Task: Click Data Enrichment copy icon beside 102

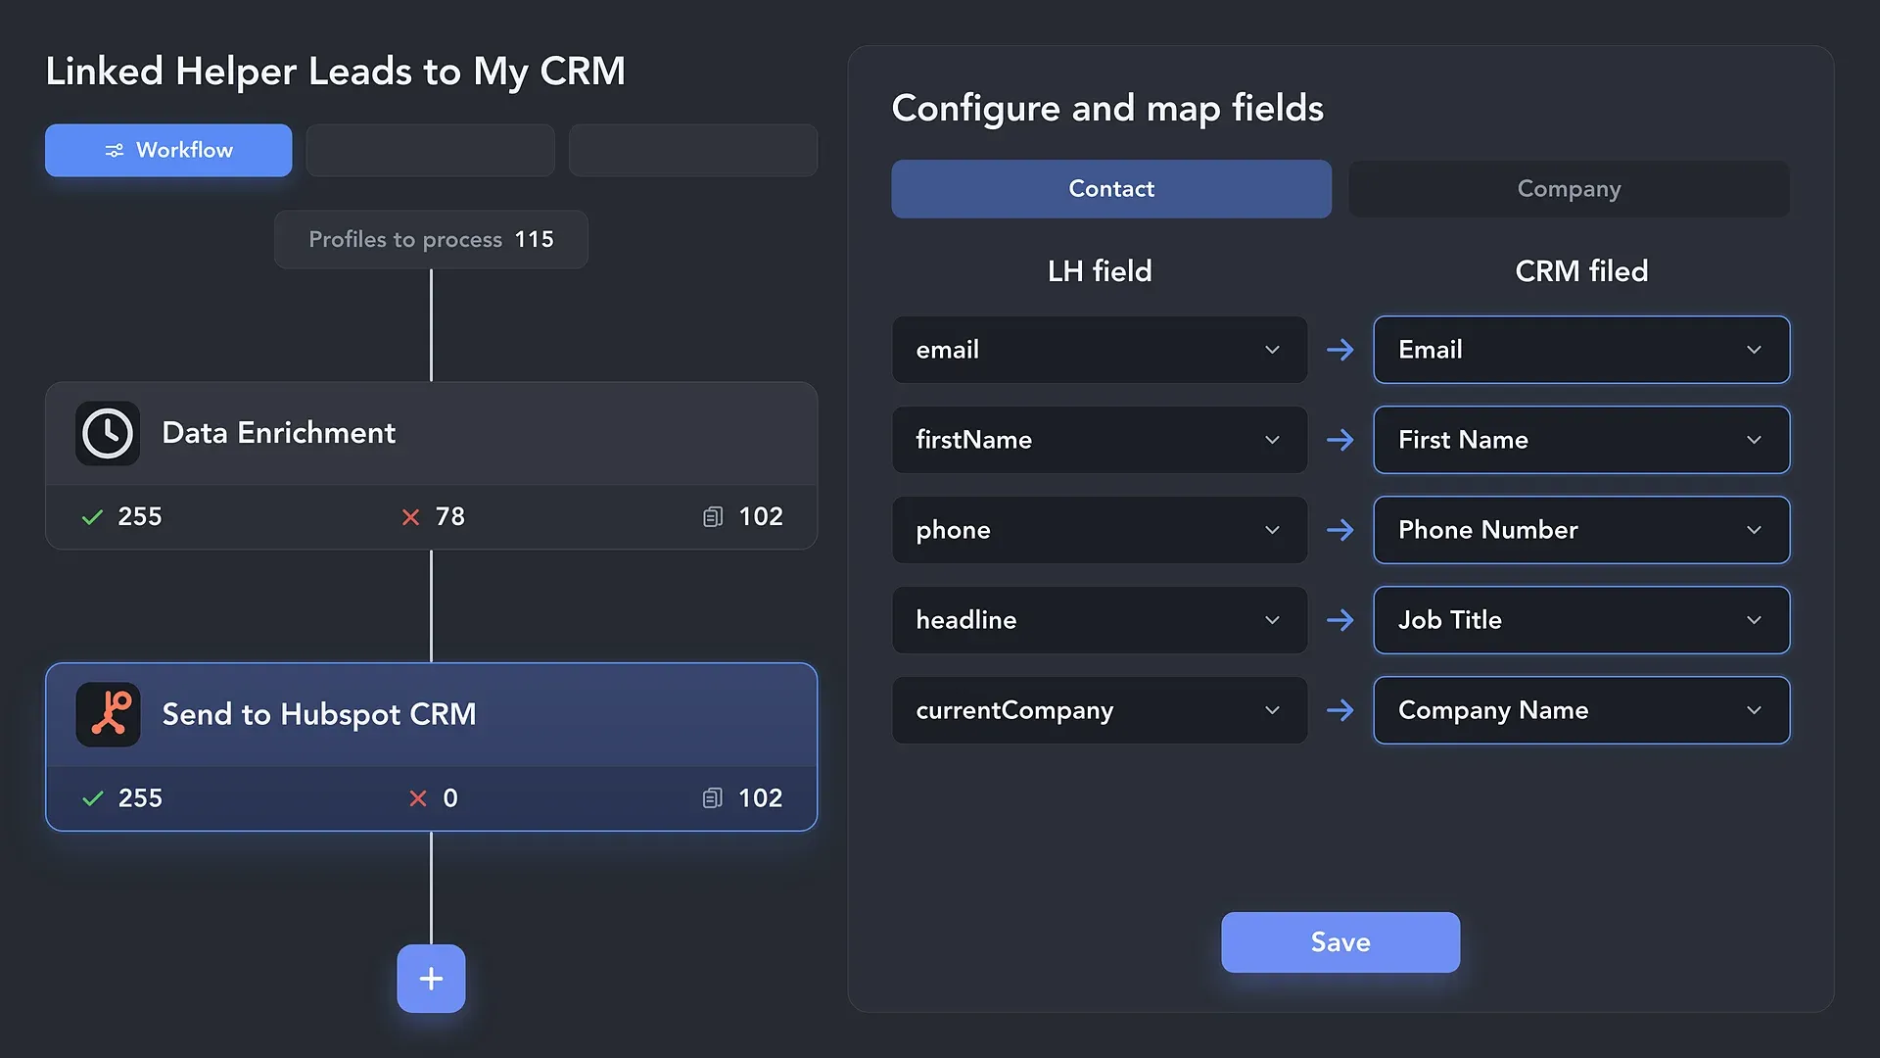Action: (713, 517)
